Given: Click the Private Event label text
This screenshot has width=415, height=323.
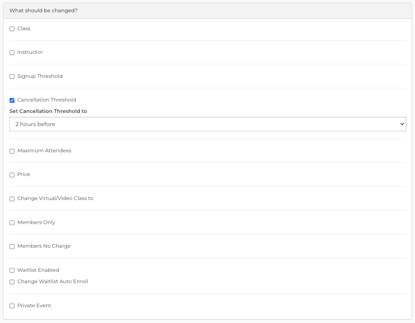Looking at the screenshot, I should (x=34, y=305).
